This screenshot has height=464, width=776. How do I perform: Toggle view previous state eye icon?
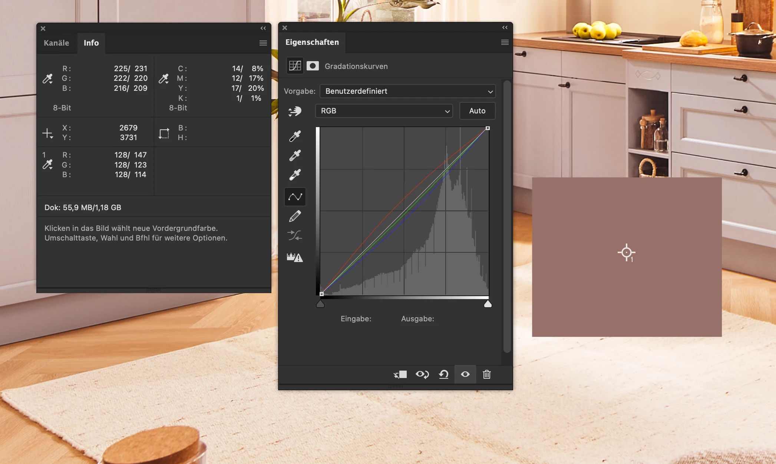point(422,374)
